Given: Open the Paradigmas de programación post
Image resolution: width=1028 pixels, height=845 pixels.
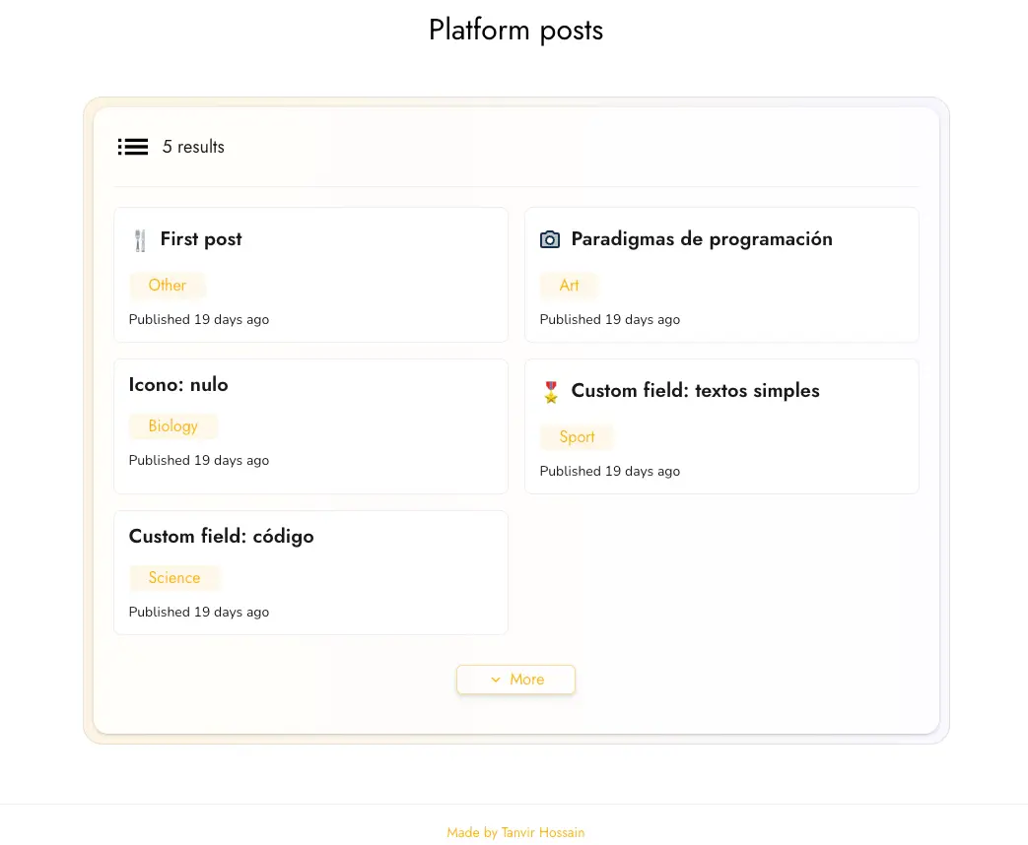Looking at the screenshot, I should (701, 239).
